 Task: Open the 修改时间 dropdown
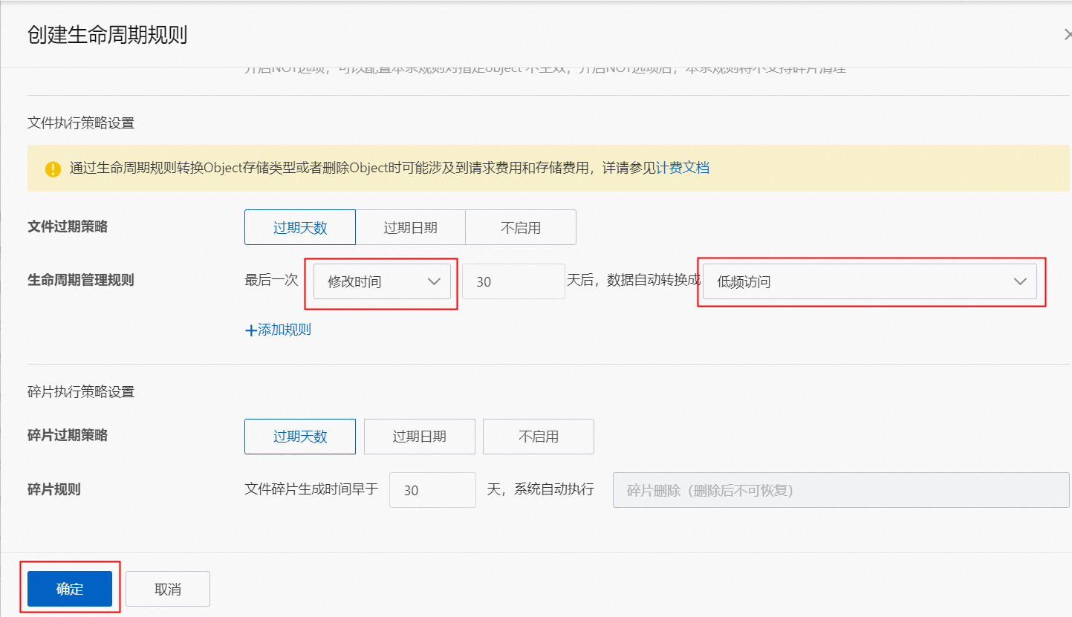coord(382,282)
